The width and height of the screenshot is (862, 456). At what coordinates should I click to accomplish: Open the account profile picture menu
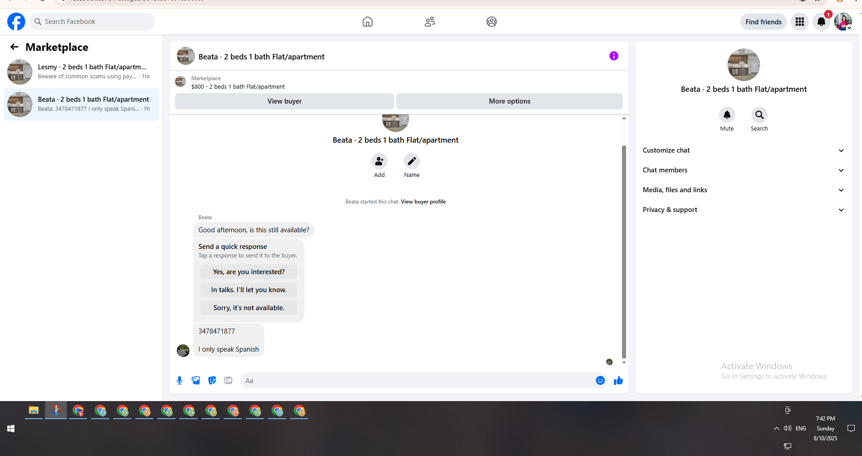pyautogui.click(x=843, y=22)
